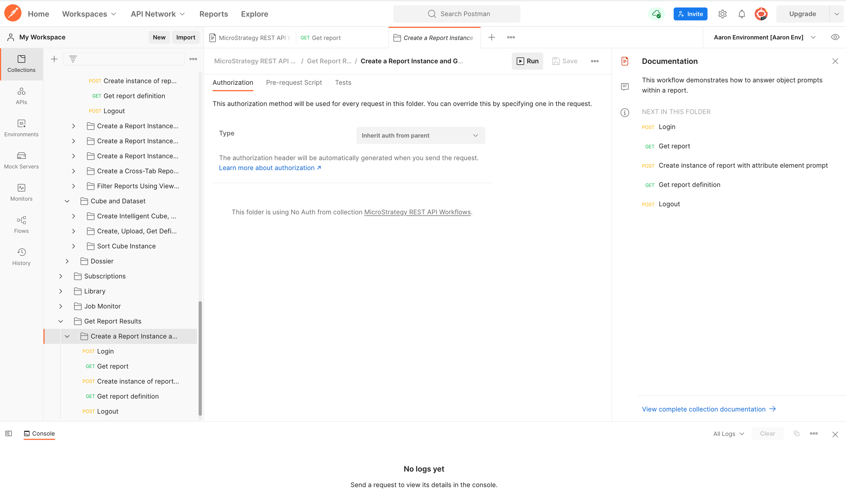Screen dimensions: 846x493
Task: Open the All Logs filter dropdown
Action: (728, 433)
